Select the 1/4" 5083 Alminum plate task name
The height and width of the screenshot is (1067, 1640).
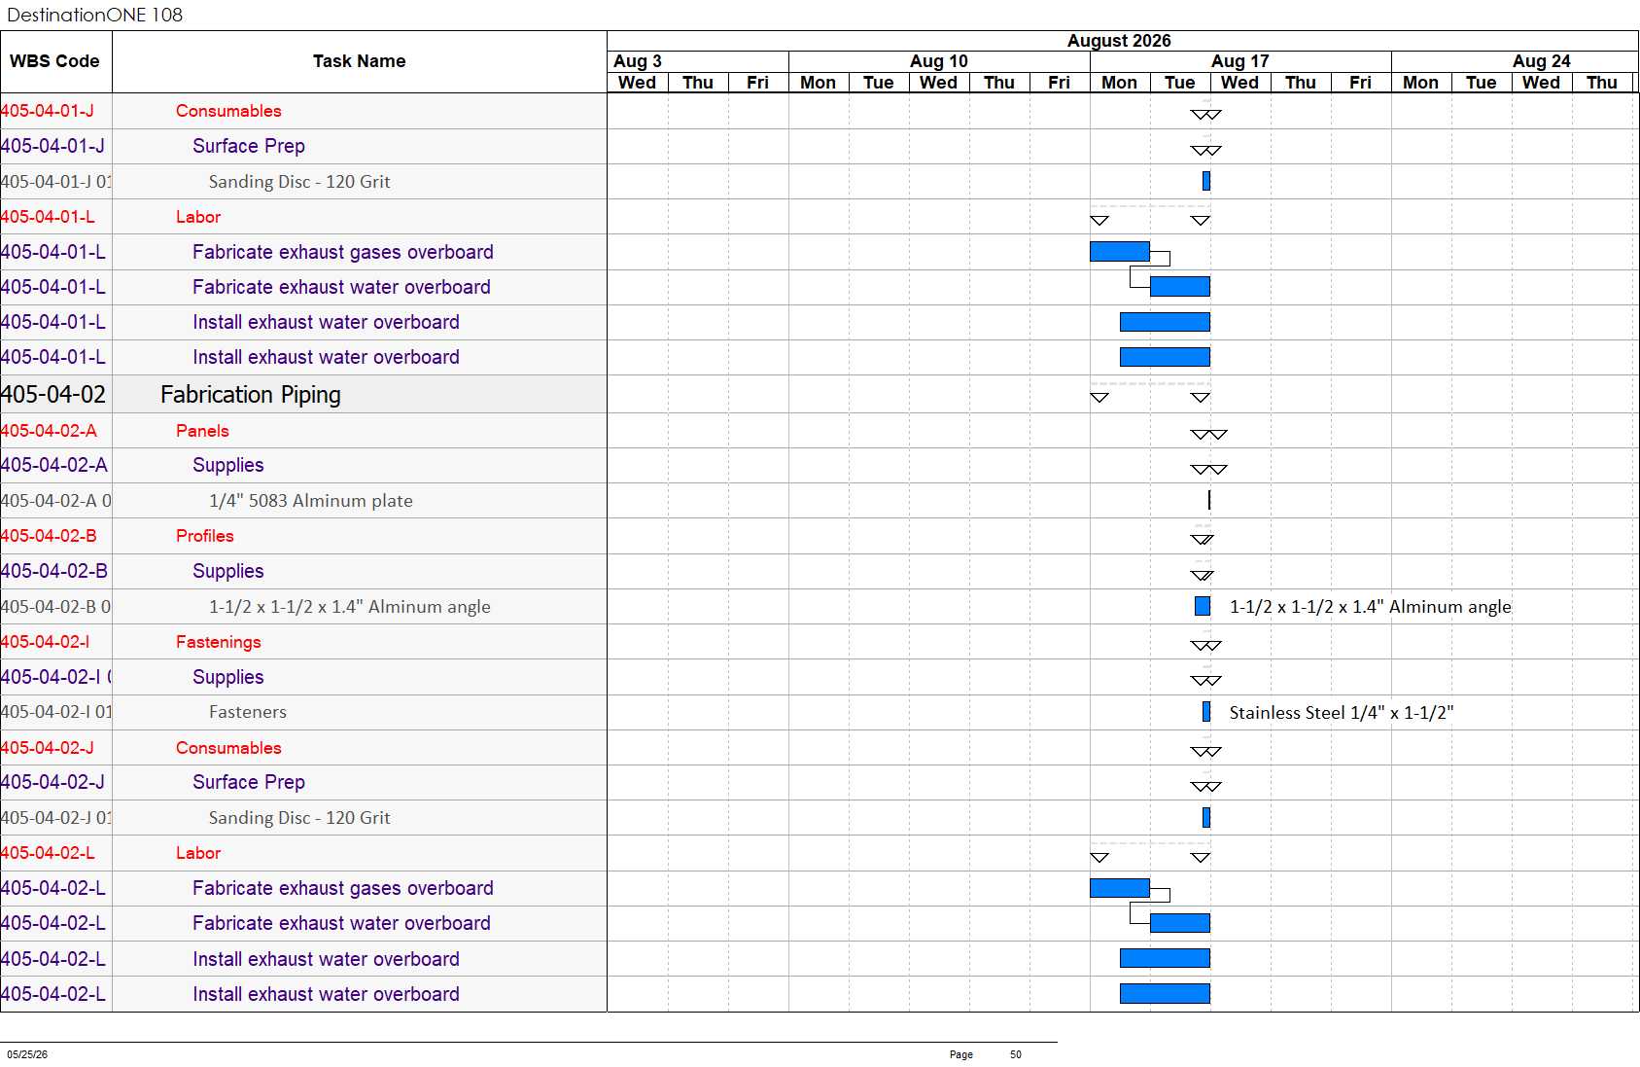(311, 501)
